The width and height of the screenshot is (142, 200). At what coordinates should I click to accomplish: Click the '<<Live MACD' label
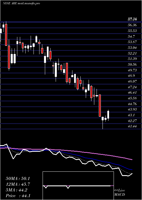click(x=120, y=193)
